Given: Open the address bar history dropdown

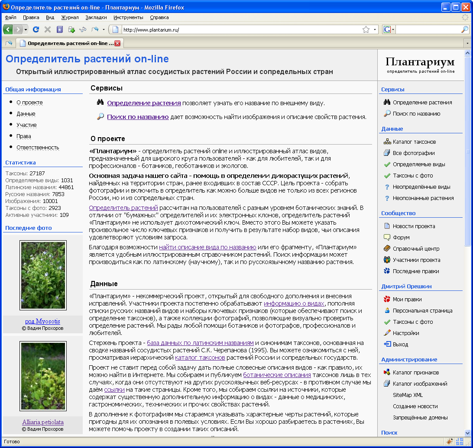Looking at the screenshot, I should click(x=375, y=29).
